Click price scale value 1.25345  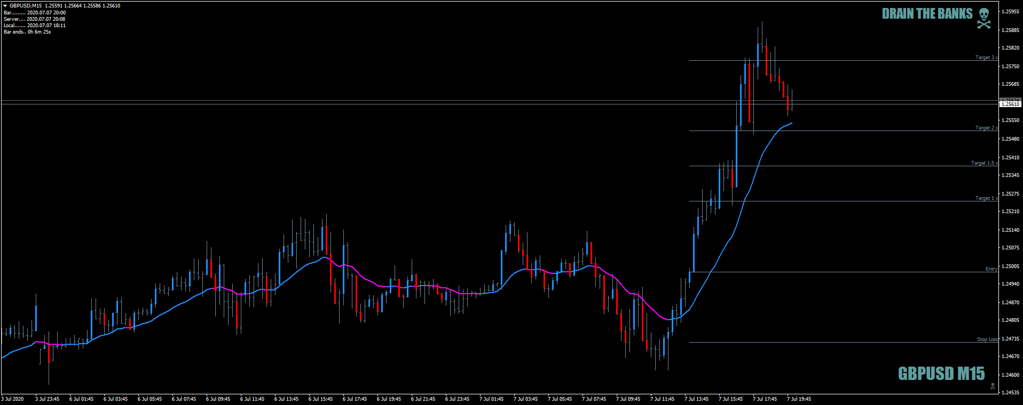click(x=1010, y=175)
